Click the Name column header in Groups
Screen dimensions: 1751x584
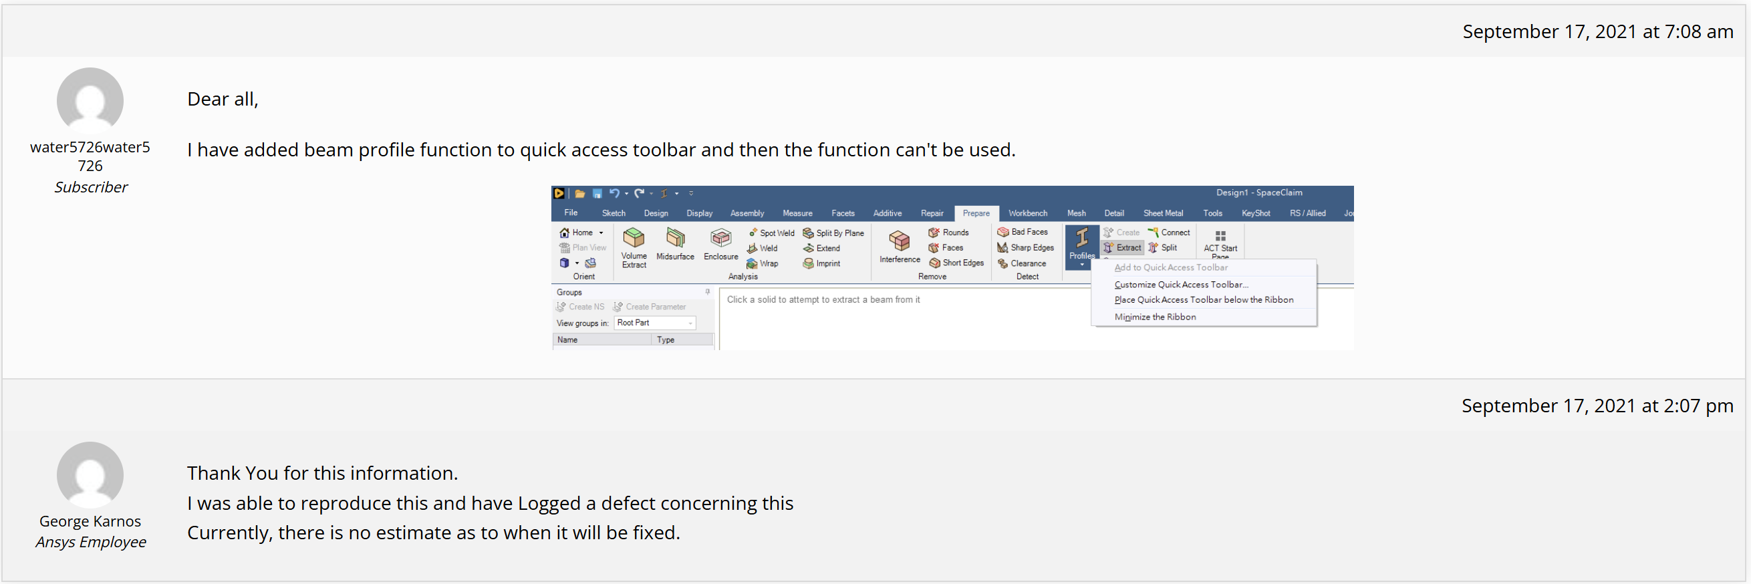click(602, 340)
